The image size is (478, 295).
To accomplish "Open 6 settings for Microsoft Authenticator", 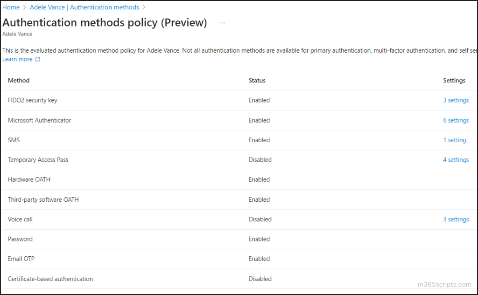I will [x=456, y=120].
